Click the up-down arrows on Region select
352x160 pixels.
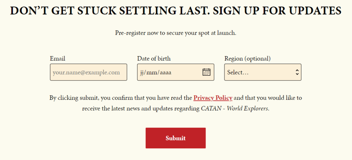(297, 72)
